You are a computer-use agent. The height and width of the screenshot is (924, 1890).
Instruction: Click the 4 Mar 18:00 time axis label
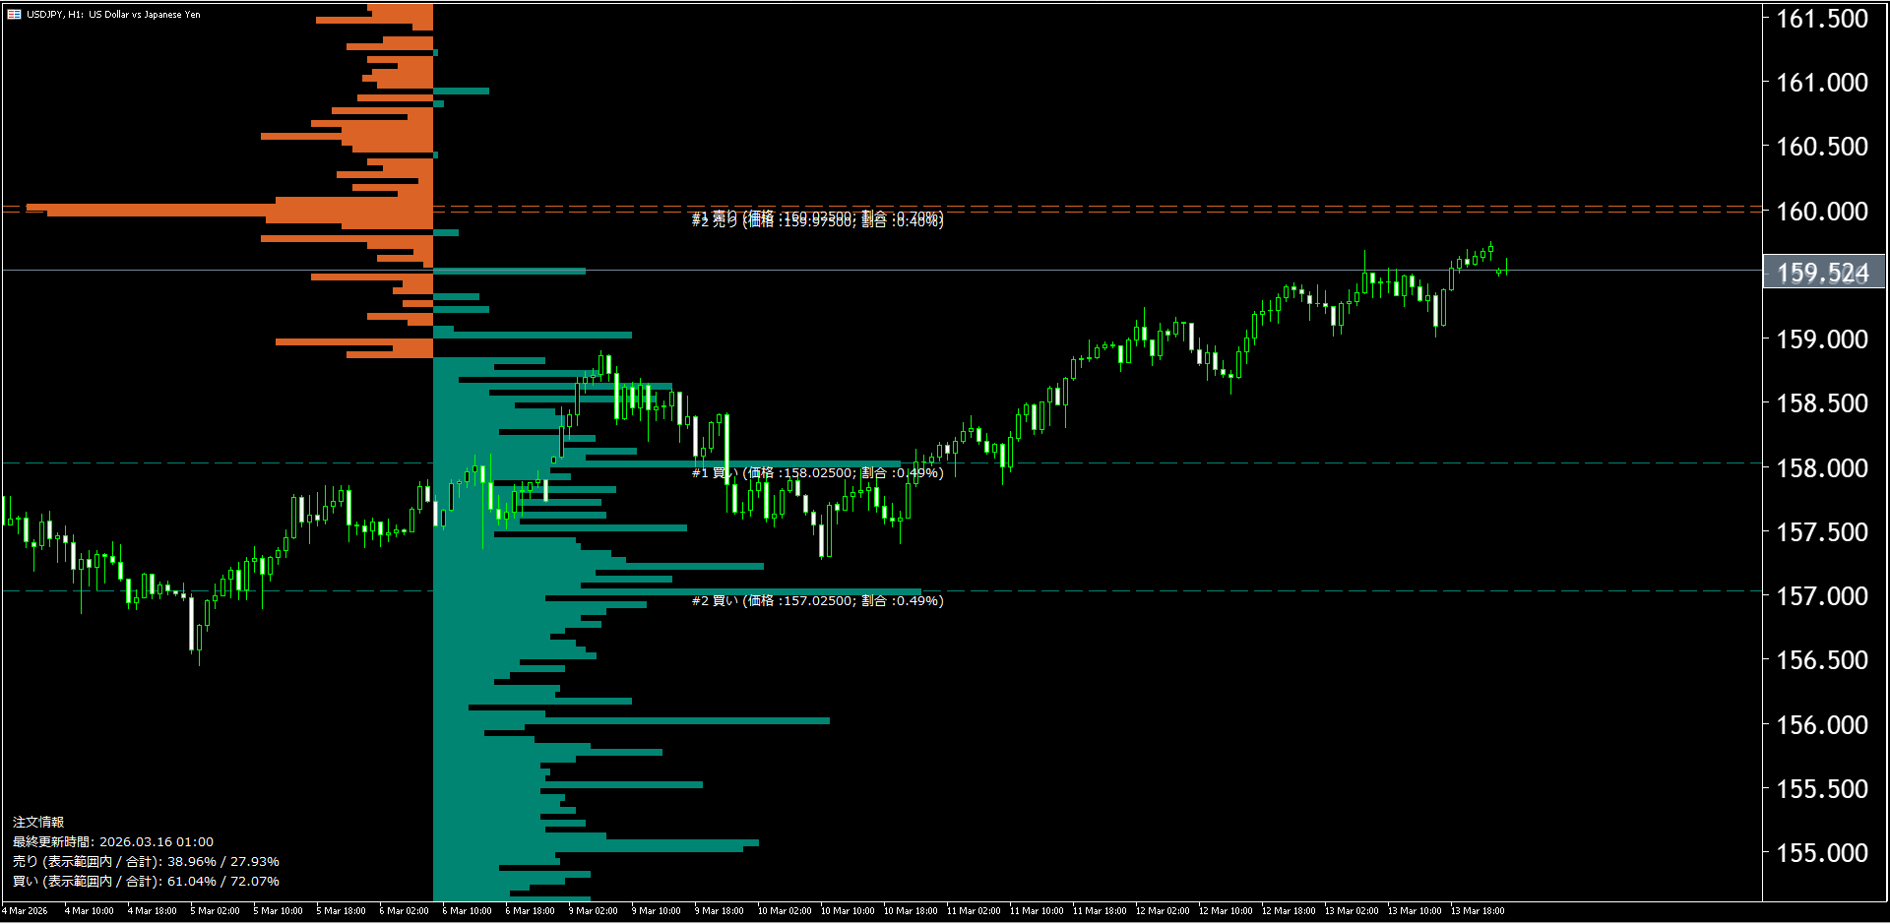point(152,911)
